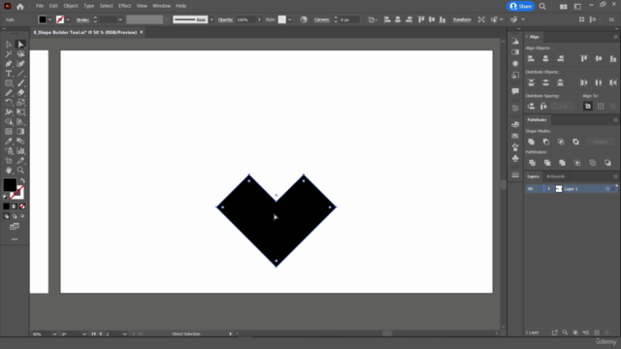Click Layer 1 target circle

(607, 189)
